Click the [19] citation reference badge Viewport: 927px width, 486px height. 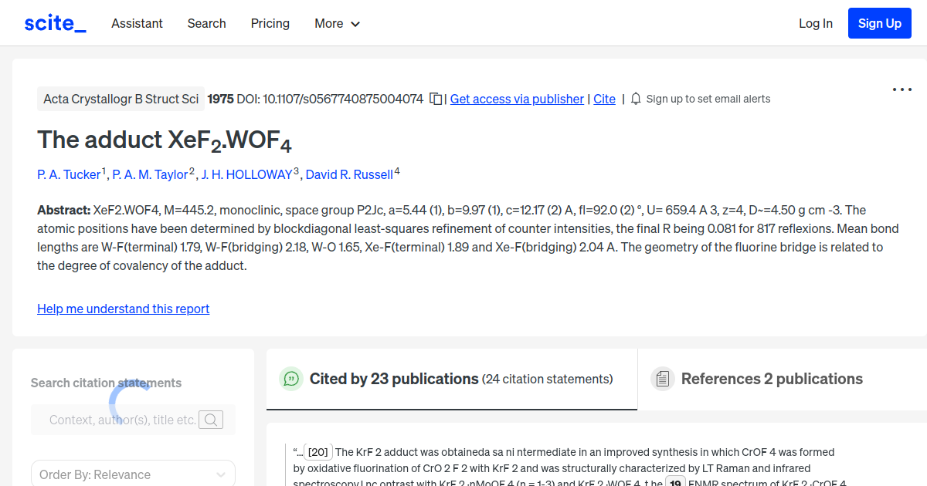click(x=675, y=481)
